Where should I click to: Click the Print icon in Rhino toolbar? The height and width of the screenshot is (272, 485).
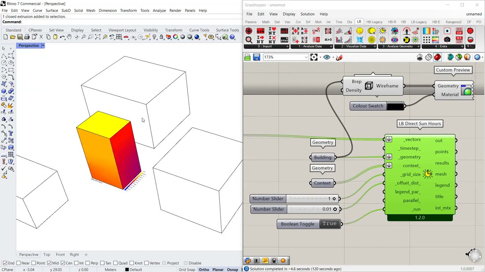click(x=27, y=37)
